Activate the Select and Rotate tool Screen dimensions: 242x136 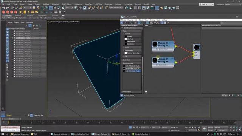pos(55,8)
